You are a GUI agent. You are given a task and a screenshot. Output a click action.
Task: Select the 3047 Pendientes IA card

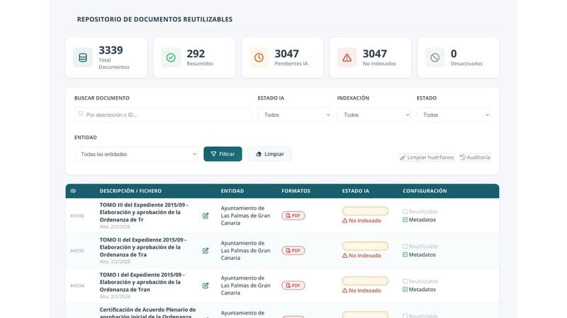(x=282, y=58)
